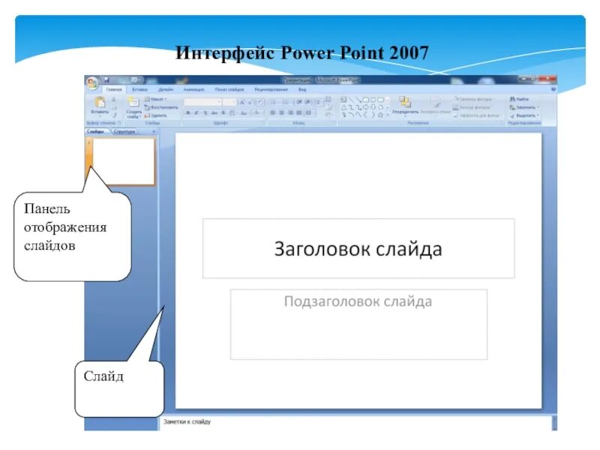Switch to the Вставка ribbon tab
The height and width of the screenshot is (450, 600).
(139, 89)
